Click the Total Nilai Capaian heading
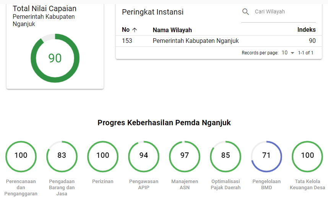The image size is (328, 198). coord(45,8)
